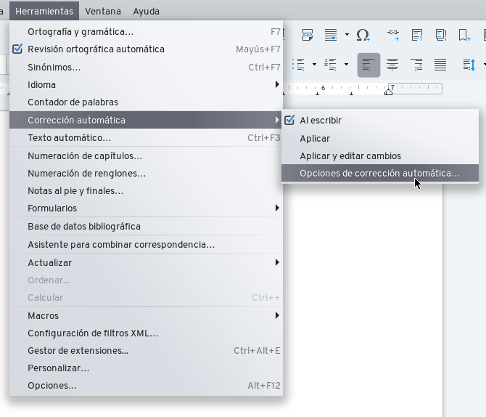Click the Insert Bookmark icon

[464, 35]
